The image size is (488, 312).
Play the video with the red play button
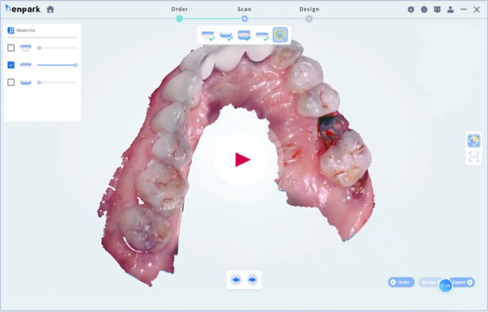tap(240, 159)
